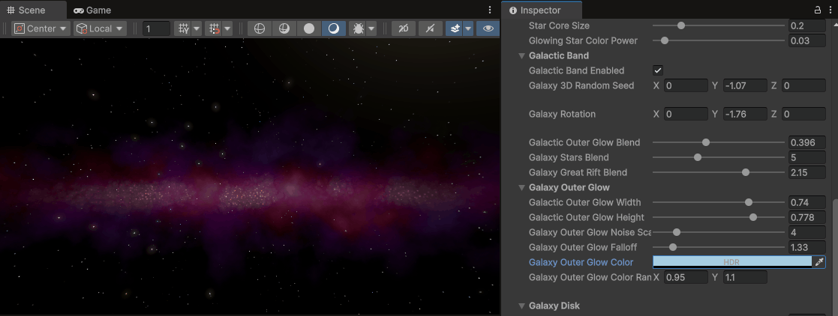Select the solid circle draw mode icon
Image resolution: width=838 pixels, height=316 pixels.
(309, 28)
